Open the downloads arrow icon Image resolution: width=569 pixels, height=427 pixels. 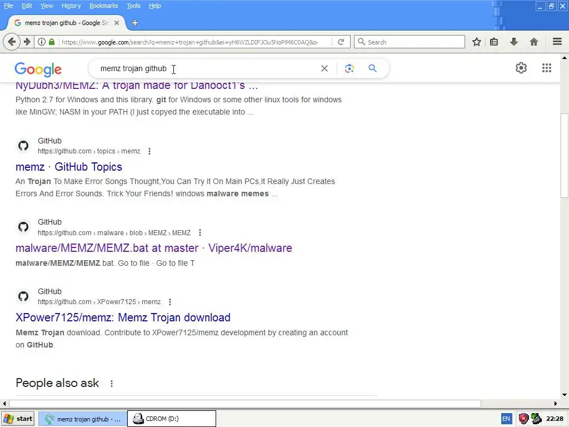pos(514,42)
